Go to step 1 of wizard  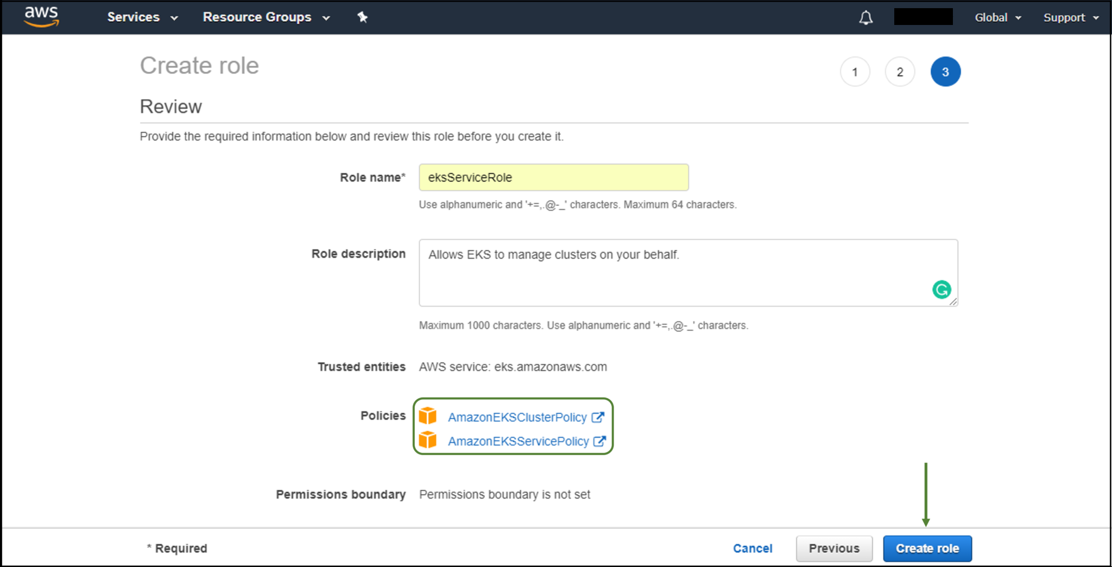855,72
